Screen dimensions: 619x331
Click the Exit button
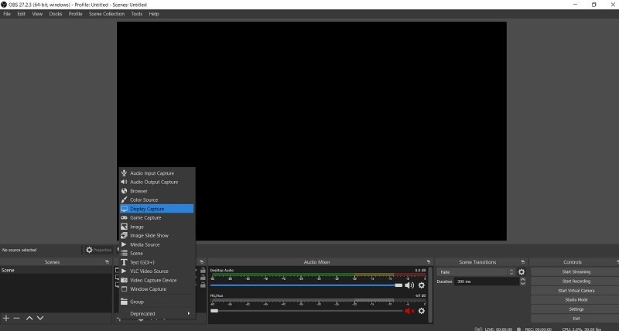pos(576,319)
